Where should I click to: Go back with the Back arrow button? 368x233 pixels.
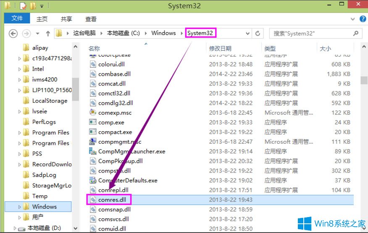(x=13, y=34)
